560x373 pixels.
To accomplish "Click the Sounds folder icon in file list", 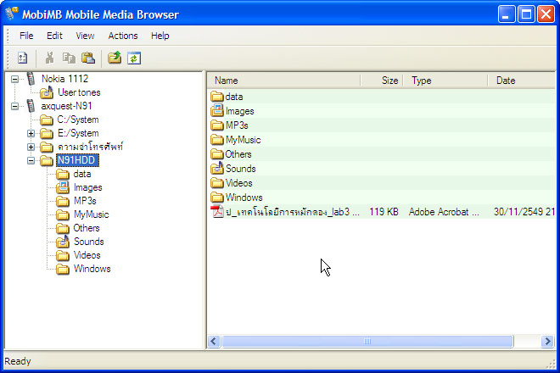I will (217, 168).
